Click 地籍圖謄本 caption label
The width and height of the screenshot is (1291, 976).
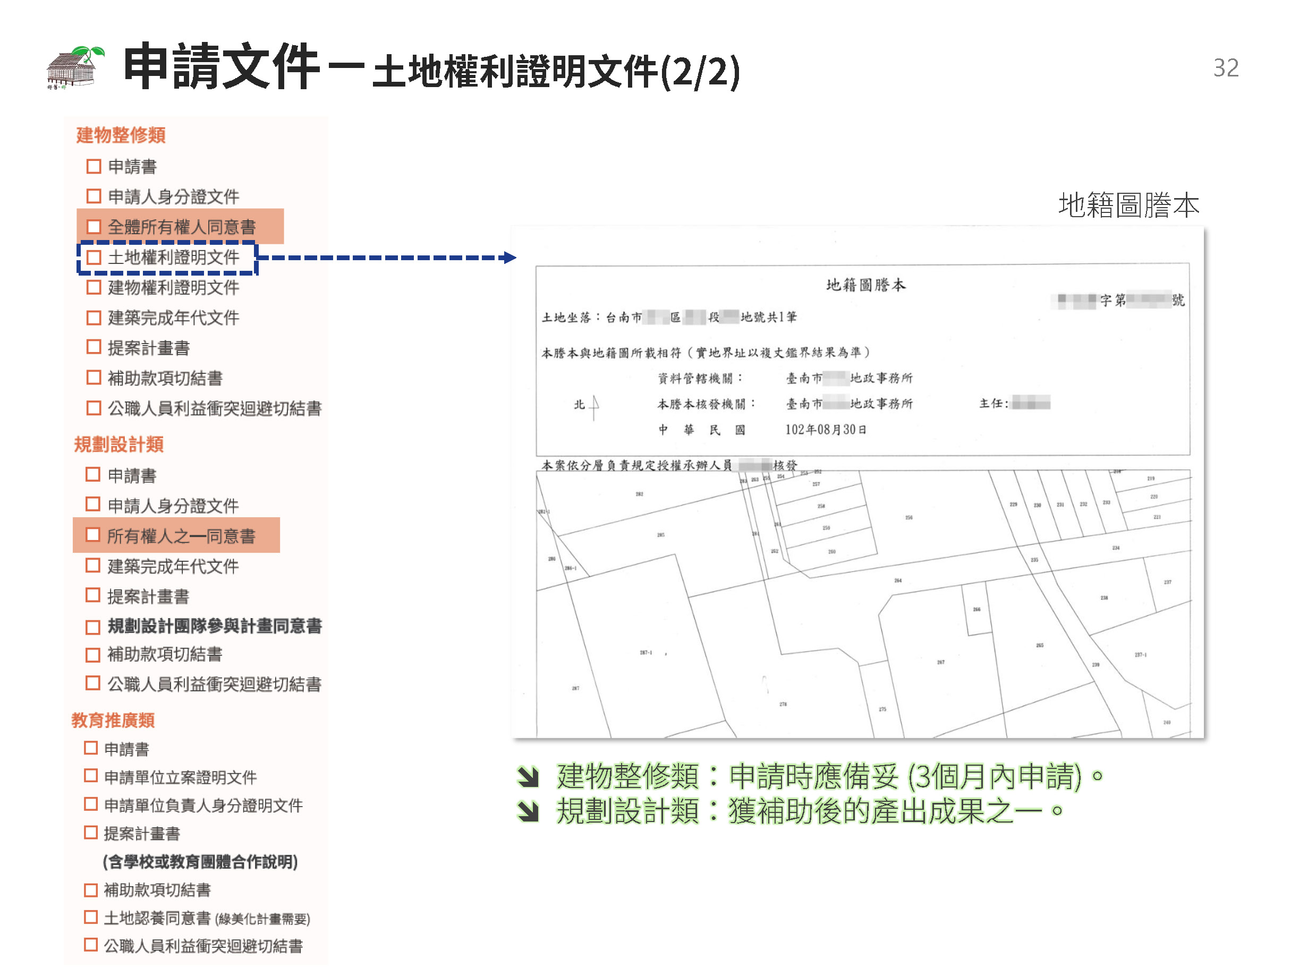1128,206
